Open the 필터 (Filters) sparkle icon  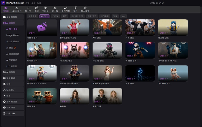pyautogui.click(x=75, y=8)
